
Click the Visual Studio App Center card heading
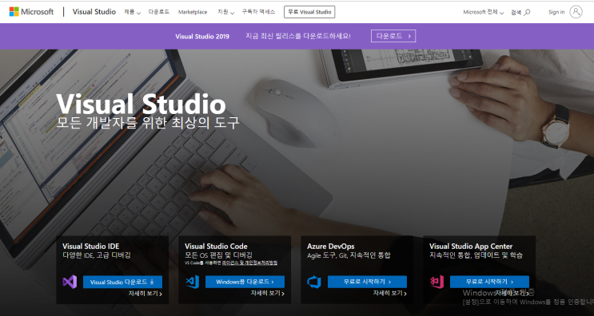pyautogui.click(x=471, y=247)
